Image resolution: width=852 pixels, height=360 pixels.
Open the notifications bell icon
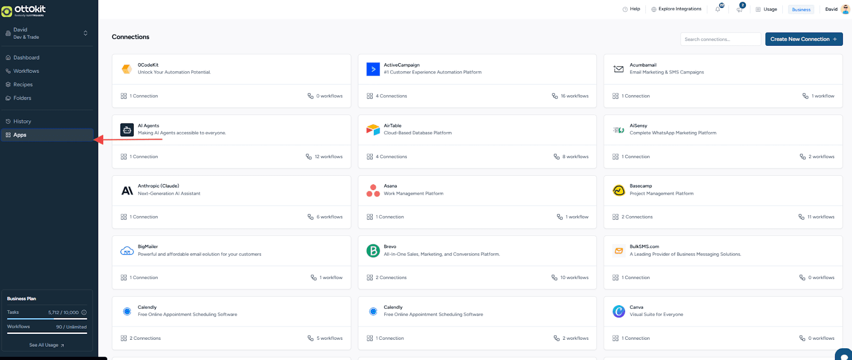pos(718,9)
